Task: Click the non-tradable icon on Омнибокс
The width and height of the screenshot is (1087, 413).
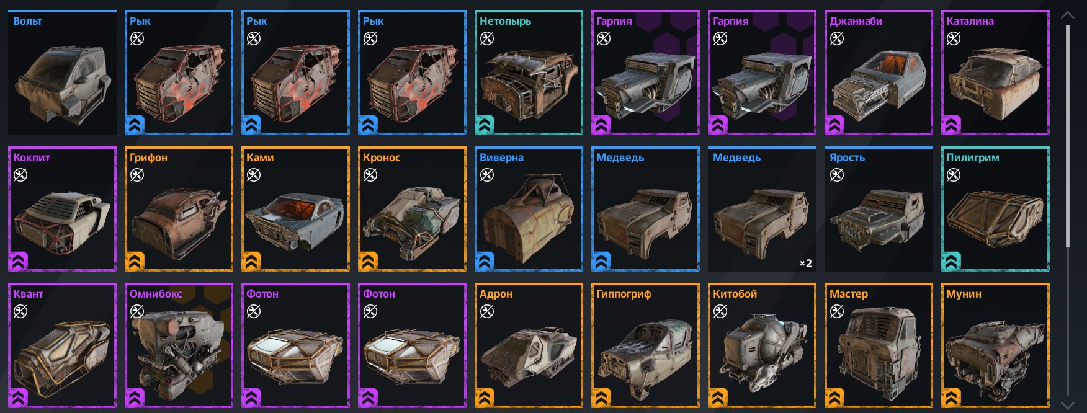Action: pos(137,311)
